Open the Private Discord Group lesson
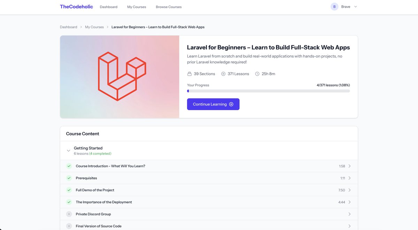 (x=209, y=214)
